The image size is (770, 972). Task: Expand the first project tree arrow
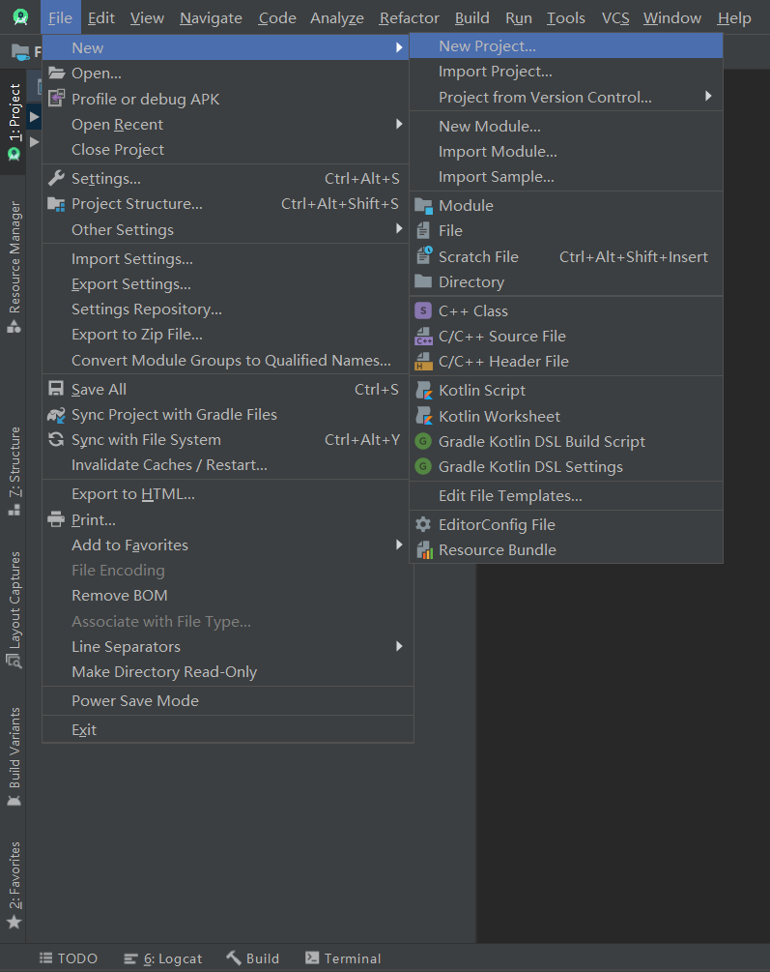pyautogui.click(x=34, y=116)
